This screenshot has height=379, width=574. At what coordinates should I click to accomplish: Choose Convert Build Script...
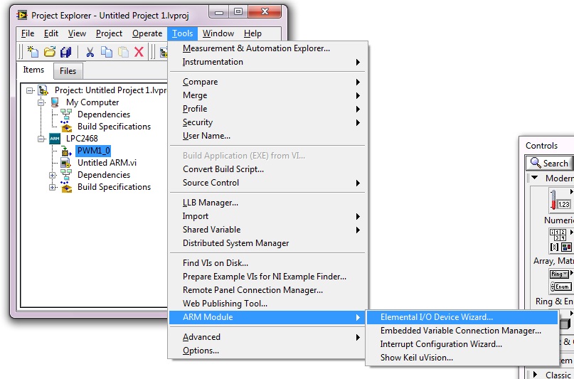tap(269, 169)
